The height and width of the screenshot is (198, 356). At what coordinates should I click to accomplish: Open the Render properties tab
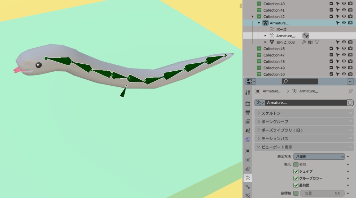(248, 104)
